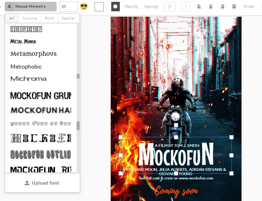
Task: Open the dark background color swatch
Action: point(116,7)
